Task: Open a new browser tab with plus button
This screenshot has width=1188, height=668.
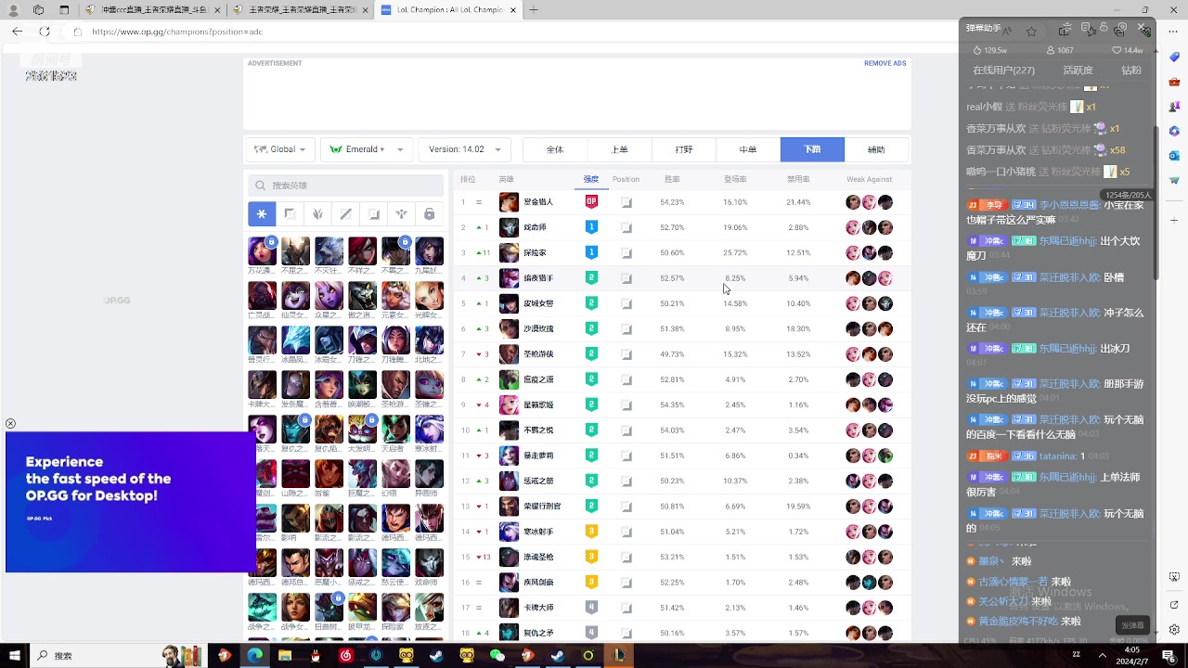Action: pyautogui.click(x=534, y=10)
